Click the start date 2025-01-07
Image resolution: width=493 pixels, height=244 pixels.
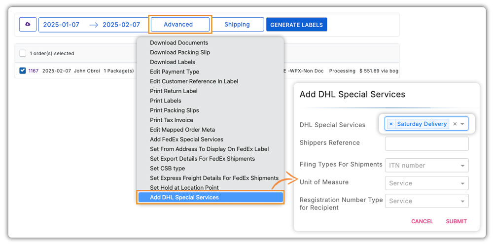(61, 25)
